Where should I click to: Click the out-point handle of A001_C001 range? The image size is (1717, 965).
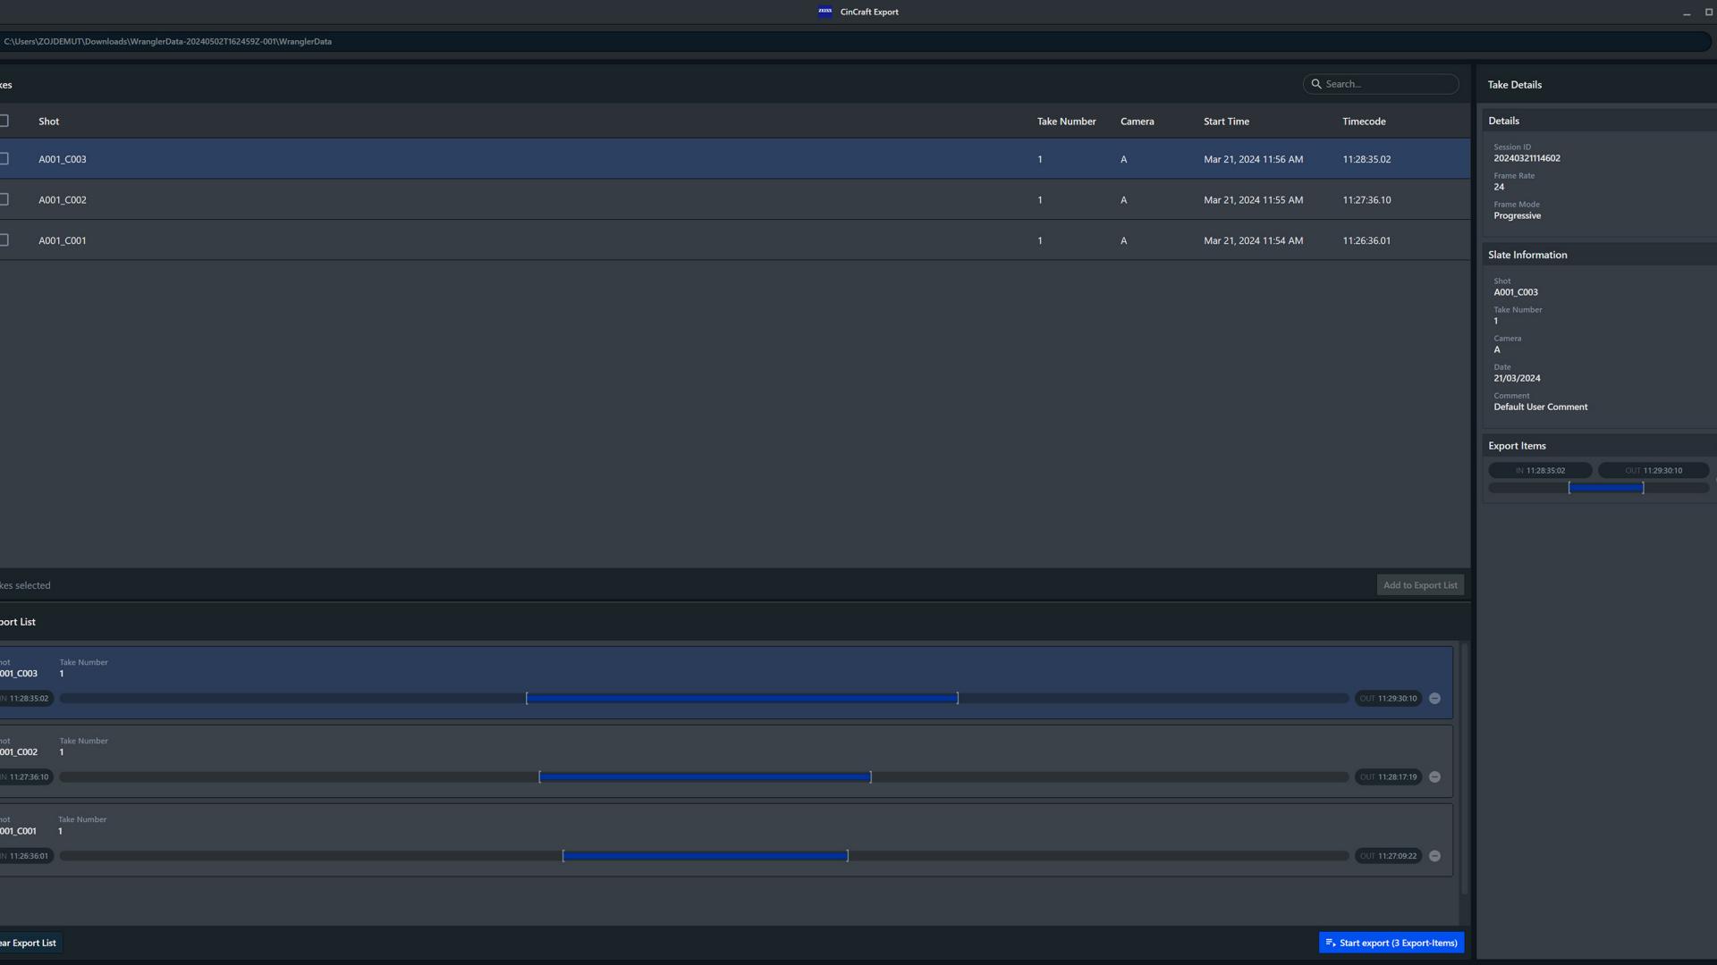click(x=848, y=856)
